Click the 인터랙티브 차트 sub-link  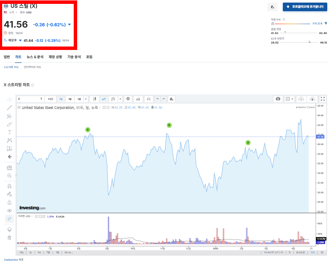coord(32,67)
